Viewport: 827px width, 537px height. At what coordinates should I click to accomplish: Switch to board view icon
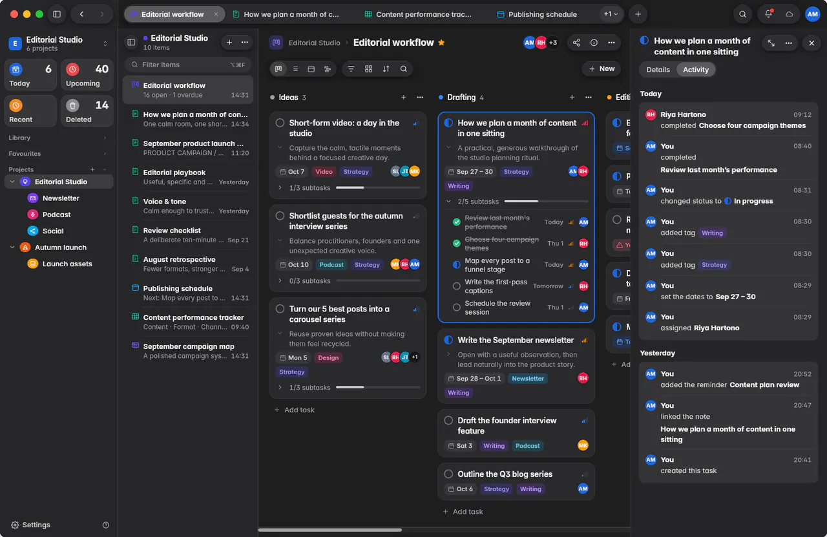tap(278, 68)
